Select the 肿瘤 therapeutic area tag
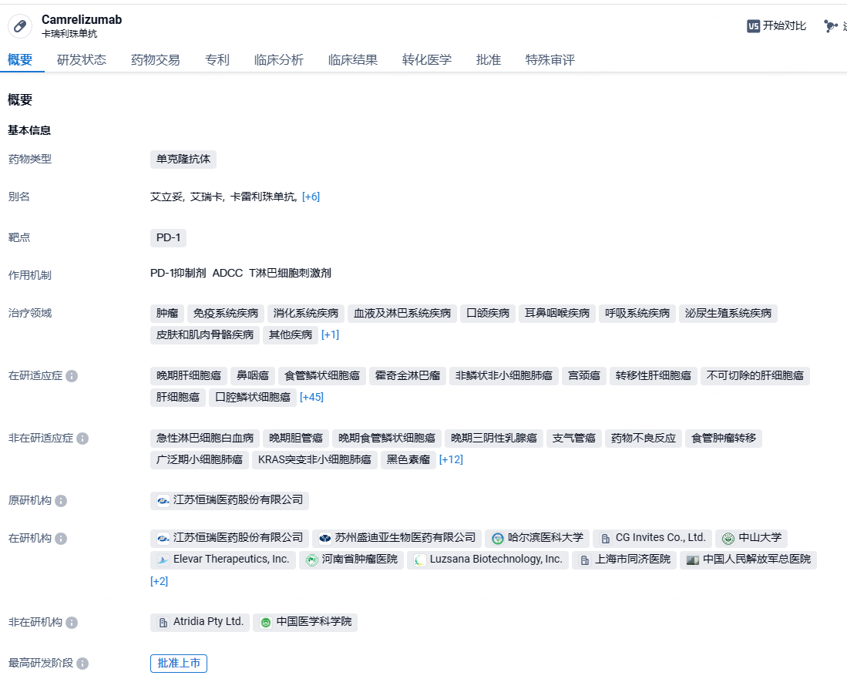Viewport: 847px width, 689px height. pyautogui.click(x=167, y=314)
